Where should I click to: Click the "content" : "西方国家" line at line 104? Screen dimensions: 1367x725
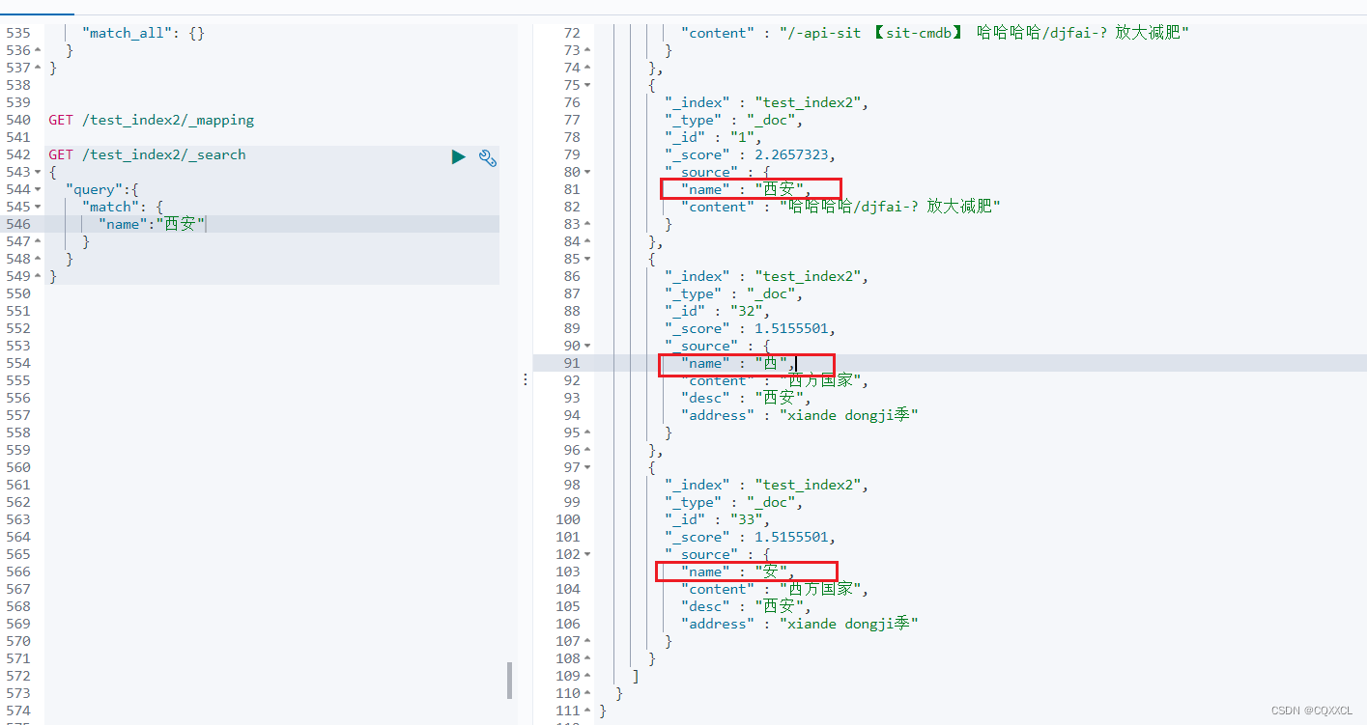coord(775,589)
